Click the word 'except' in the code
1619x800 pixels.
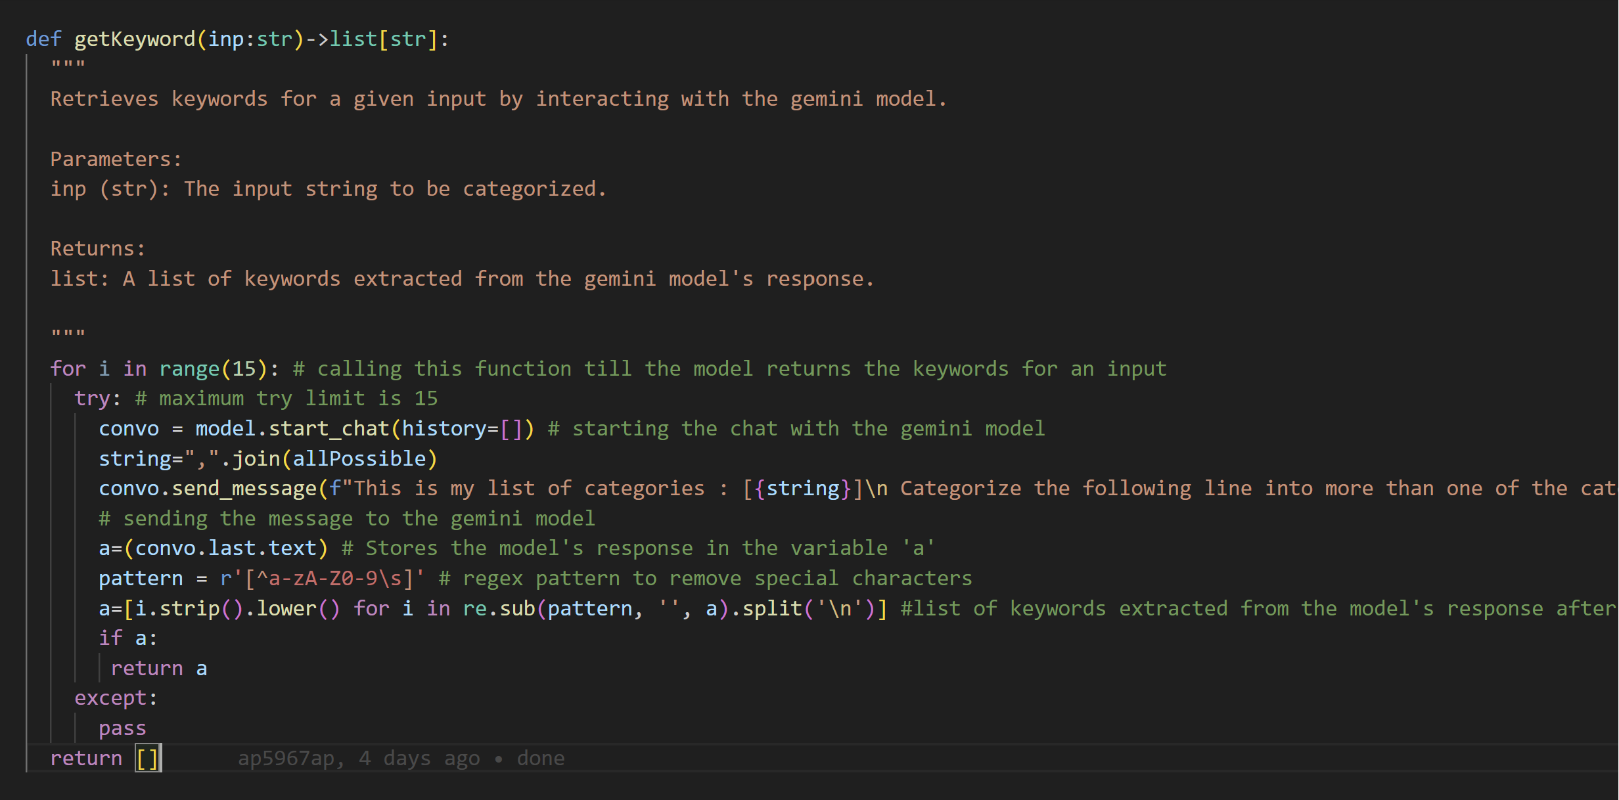110,698
